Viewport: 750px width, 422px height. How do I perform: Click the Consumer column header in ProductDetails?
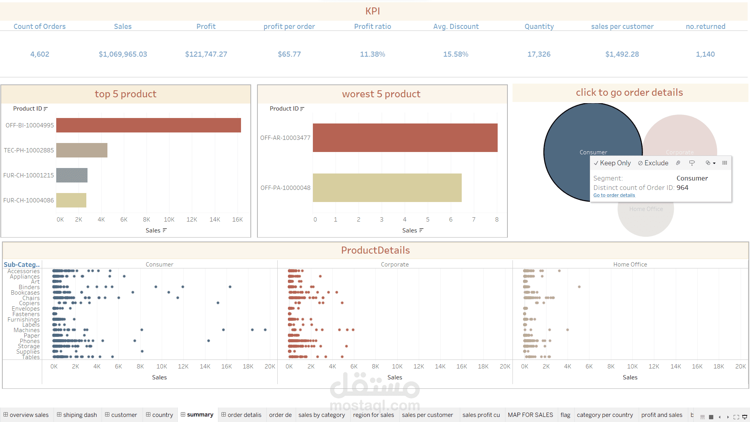[x=159, y=265]
